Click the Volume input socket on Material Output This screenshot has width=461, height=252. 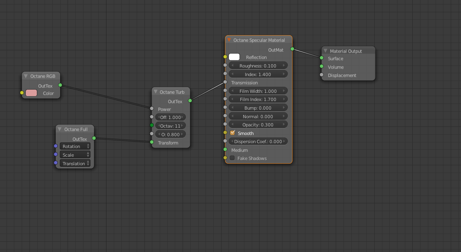(x=322, y=66)
